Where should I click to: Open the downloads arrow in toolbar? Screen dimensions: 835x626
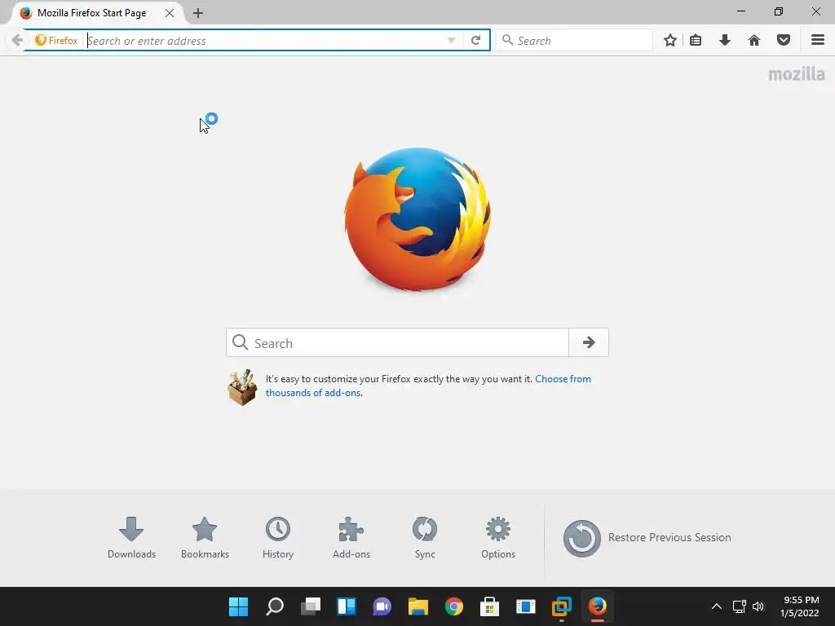pyautogui.click(x=725, y=40)
